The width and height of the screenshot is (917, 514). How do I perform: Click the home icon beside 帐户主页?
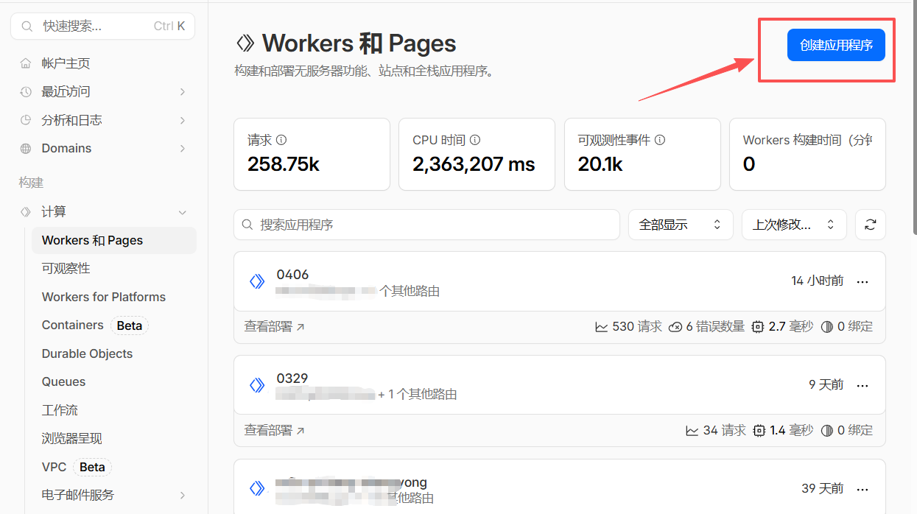pos(26,63)
